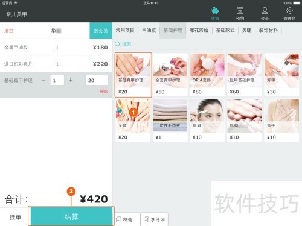Select the 一次性毛巾费 ¥1 product card

click(170, 120)
